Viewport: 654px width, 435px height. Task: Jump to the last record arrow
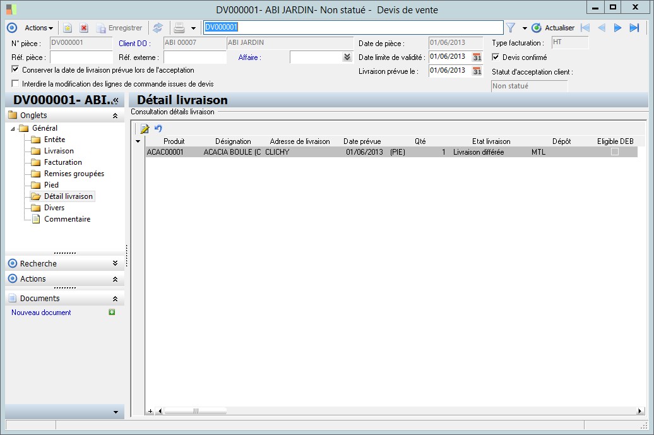click(634, 28)
